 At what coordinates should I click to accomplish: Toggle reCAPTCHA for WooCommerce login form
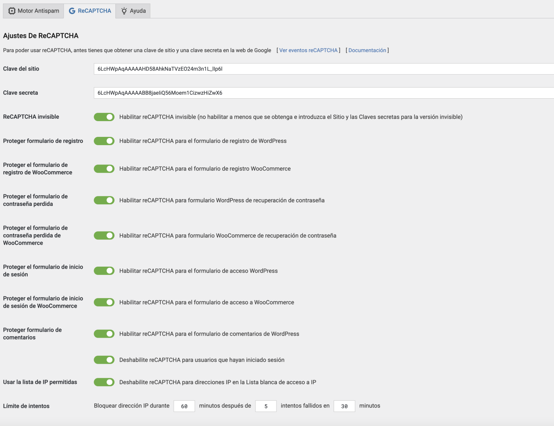pos(104,303)
